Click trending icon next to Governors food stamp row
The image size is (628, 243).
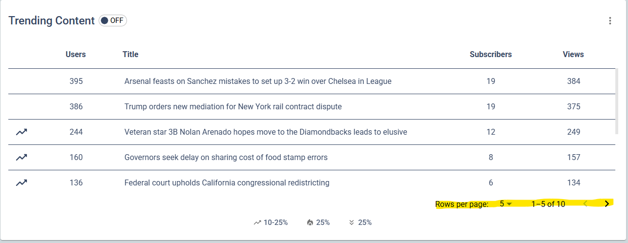point(21,158)
